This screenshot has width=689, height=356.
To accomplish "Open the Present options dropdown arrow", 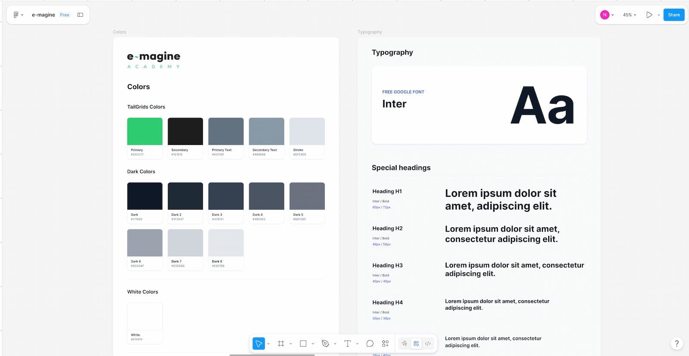I will pyautogui.click(x=658, y=15).
